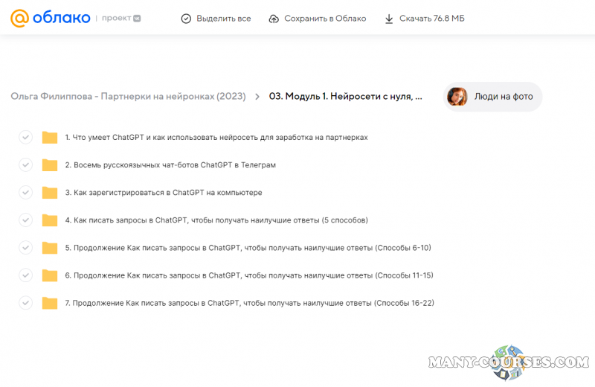This screenshot has width=595, height=387.
Task: Tick checkbox for folder 7 (Способы 16-22)
Action: [x=26, y=303]
